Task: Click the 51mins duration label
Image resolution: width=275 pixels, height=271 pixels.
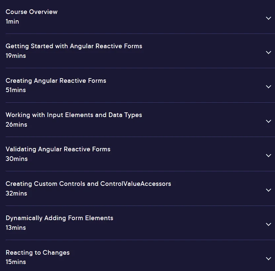Action: (x=16, y=90)
